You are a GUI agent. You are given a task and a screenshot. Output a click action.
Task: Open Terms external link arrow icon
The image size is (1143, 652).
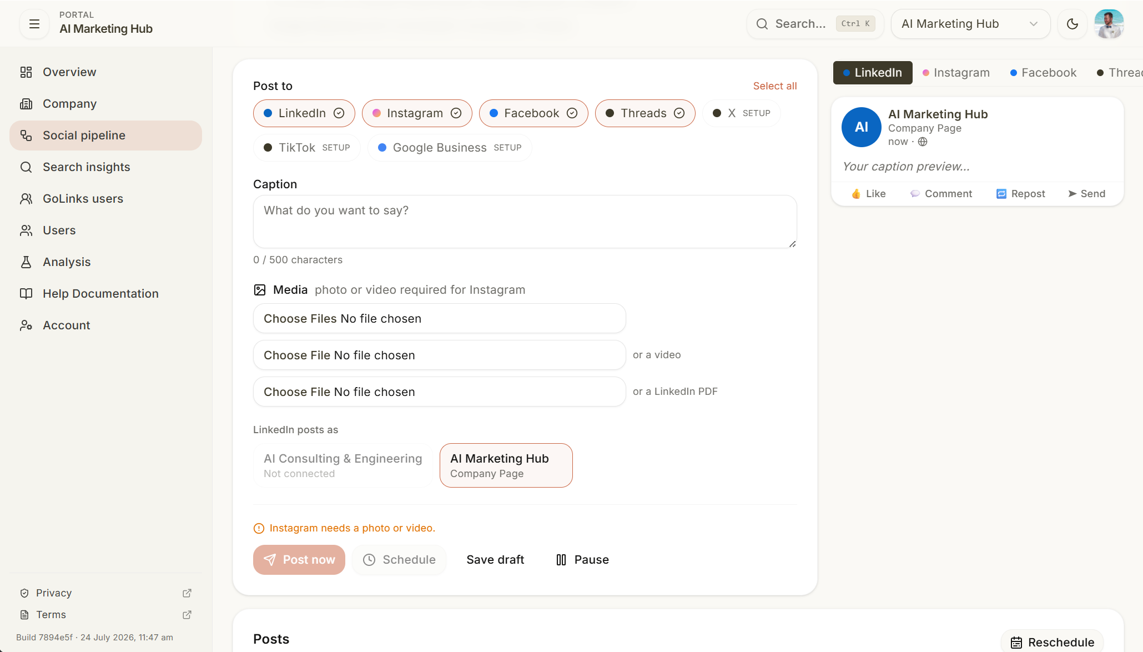(187, 615)
